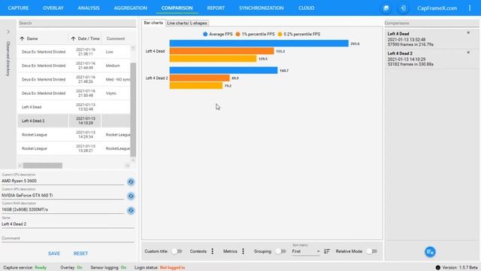
Task: Sort by the Game column arrow
Action: tap(22, 38)
